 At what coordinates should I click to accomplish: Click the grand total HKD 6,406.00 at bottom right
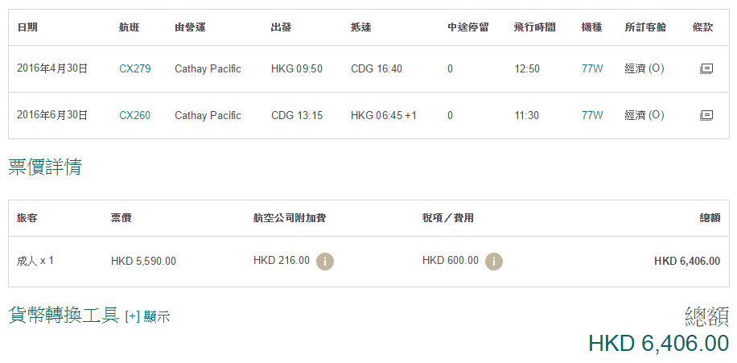tap(658, 343)
